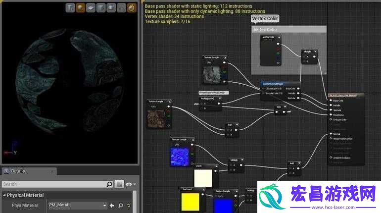
Task: Click ConvertFromDiffSpec Specular output pin
Action: (x=298, y=98)
